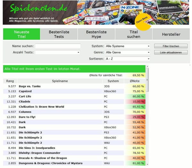
Task: Select the Hersteller tab
Action: point(171,34)
